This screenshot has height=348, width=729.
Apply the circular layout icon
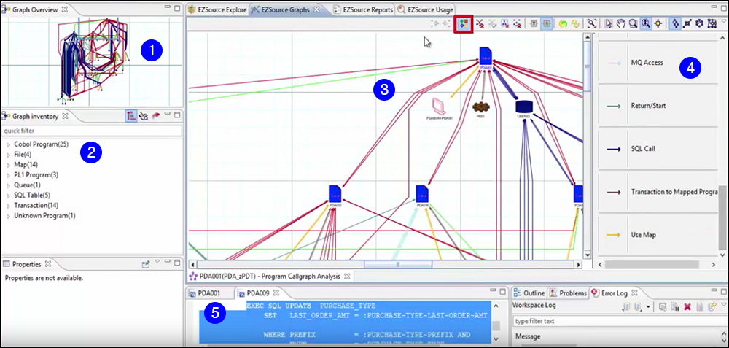pos(699,23)
